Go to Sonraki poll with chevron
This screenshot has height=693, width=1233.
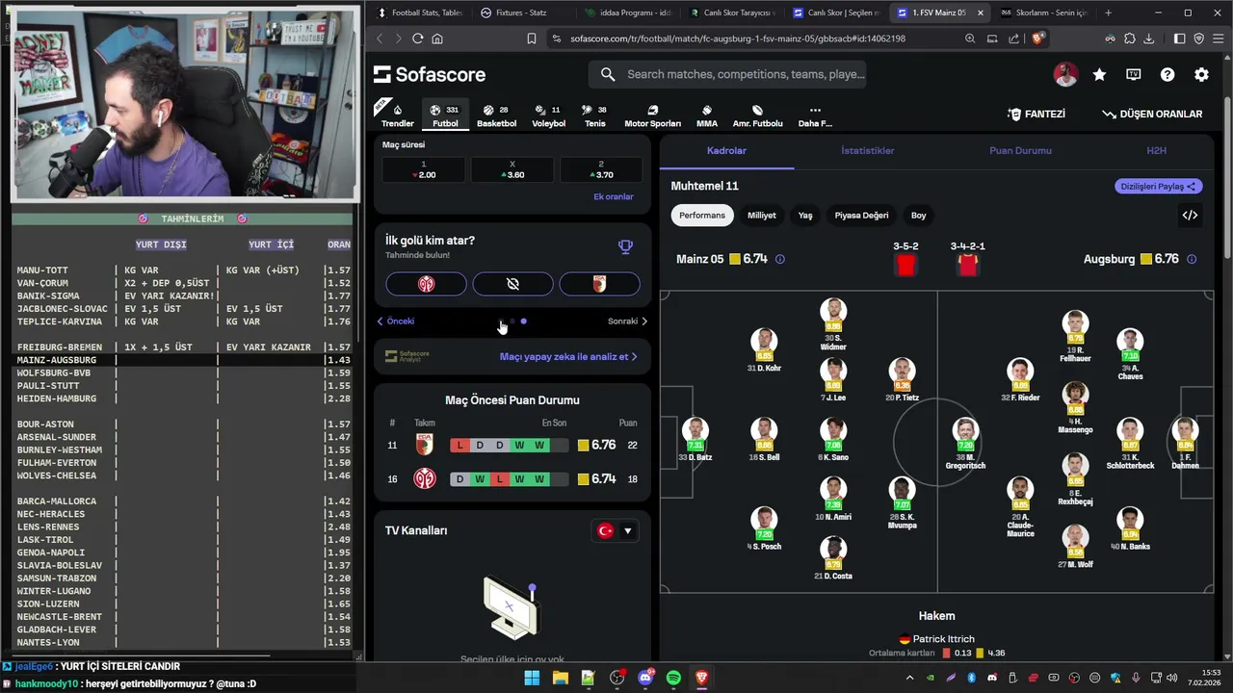pos(627,321)
